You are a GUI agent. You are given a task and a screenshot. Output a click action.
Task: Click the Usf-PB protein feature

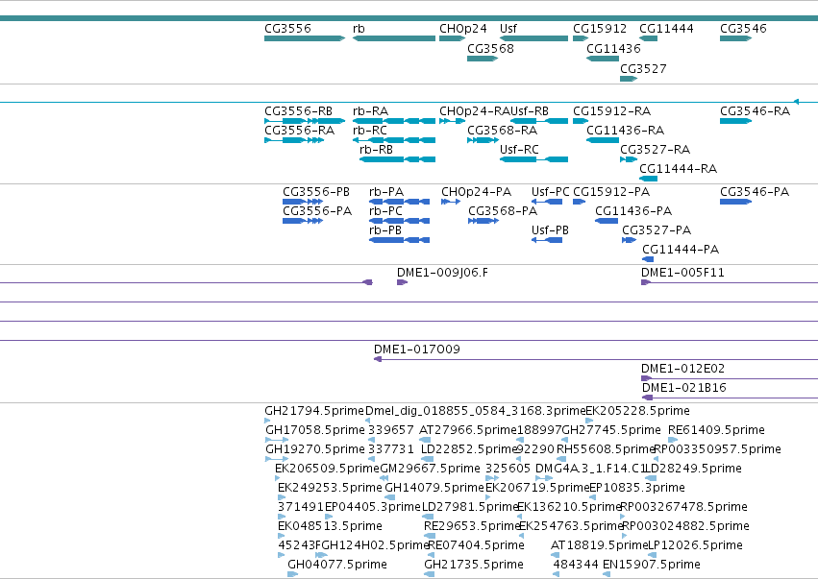coord(547,240)
